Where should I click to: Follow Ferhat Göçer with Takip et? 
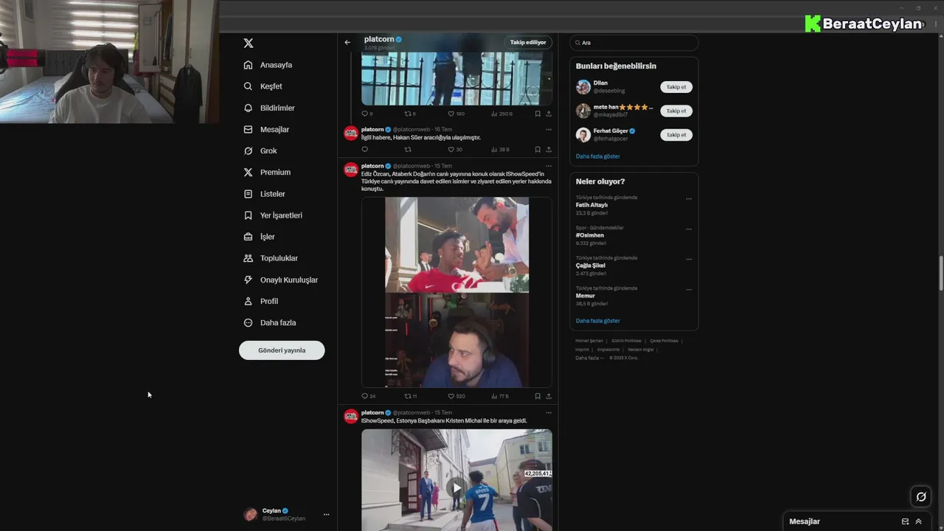click(x=676, y=135)
